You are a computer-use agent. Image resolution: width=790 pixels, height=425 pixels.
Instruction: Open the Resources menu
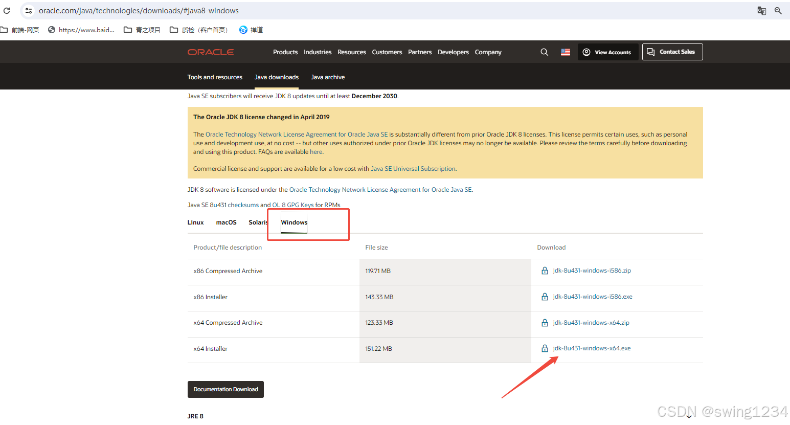pyautogui.click(x=352, y=52)
